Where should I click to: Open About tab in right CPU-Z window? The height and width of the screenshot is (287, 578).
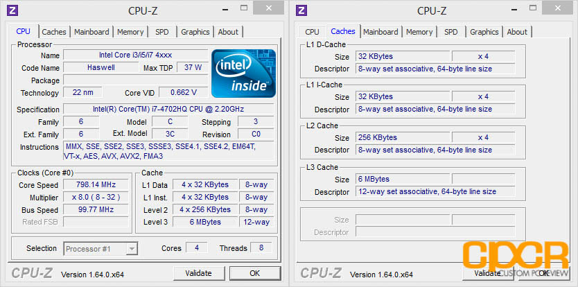[x=517, y=32]
